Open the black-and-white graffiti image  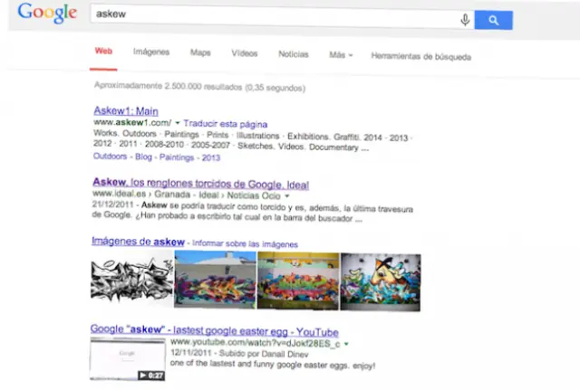[x=131, y=279]
